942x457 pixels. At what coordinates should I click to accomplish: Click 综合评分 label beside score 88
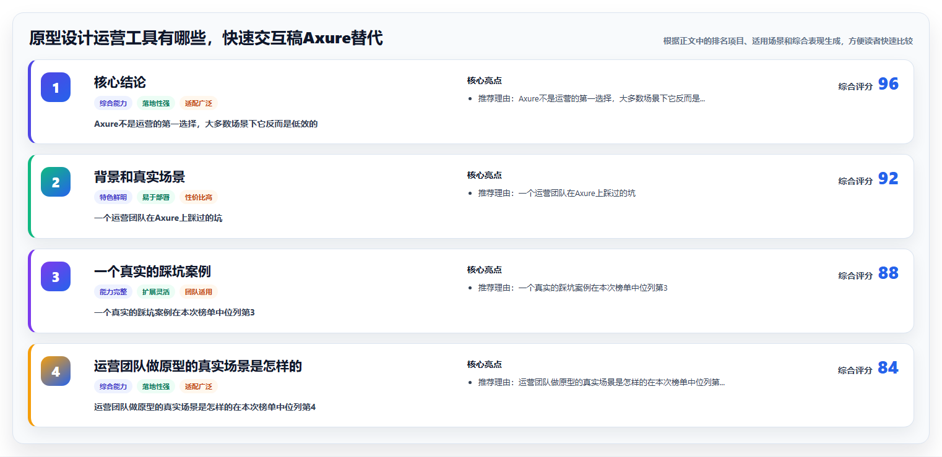click(855, 276)
